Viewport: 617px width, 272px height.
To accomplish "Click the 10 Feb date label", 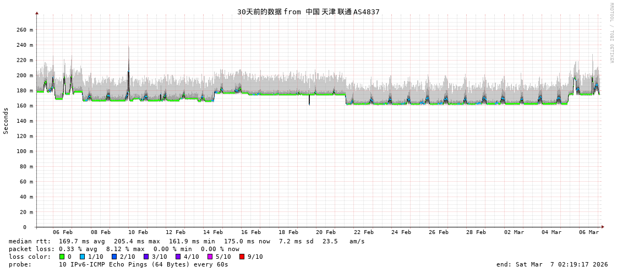I will point(138,232).
